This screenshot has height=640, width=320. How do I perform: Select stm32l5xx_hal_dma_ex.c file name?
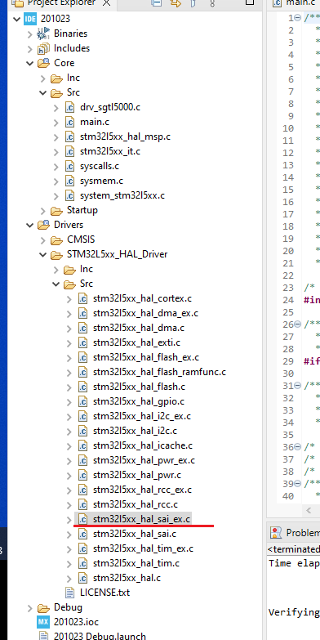tap(145, 313)
